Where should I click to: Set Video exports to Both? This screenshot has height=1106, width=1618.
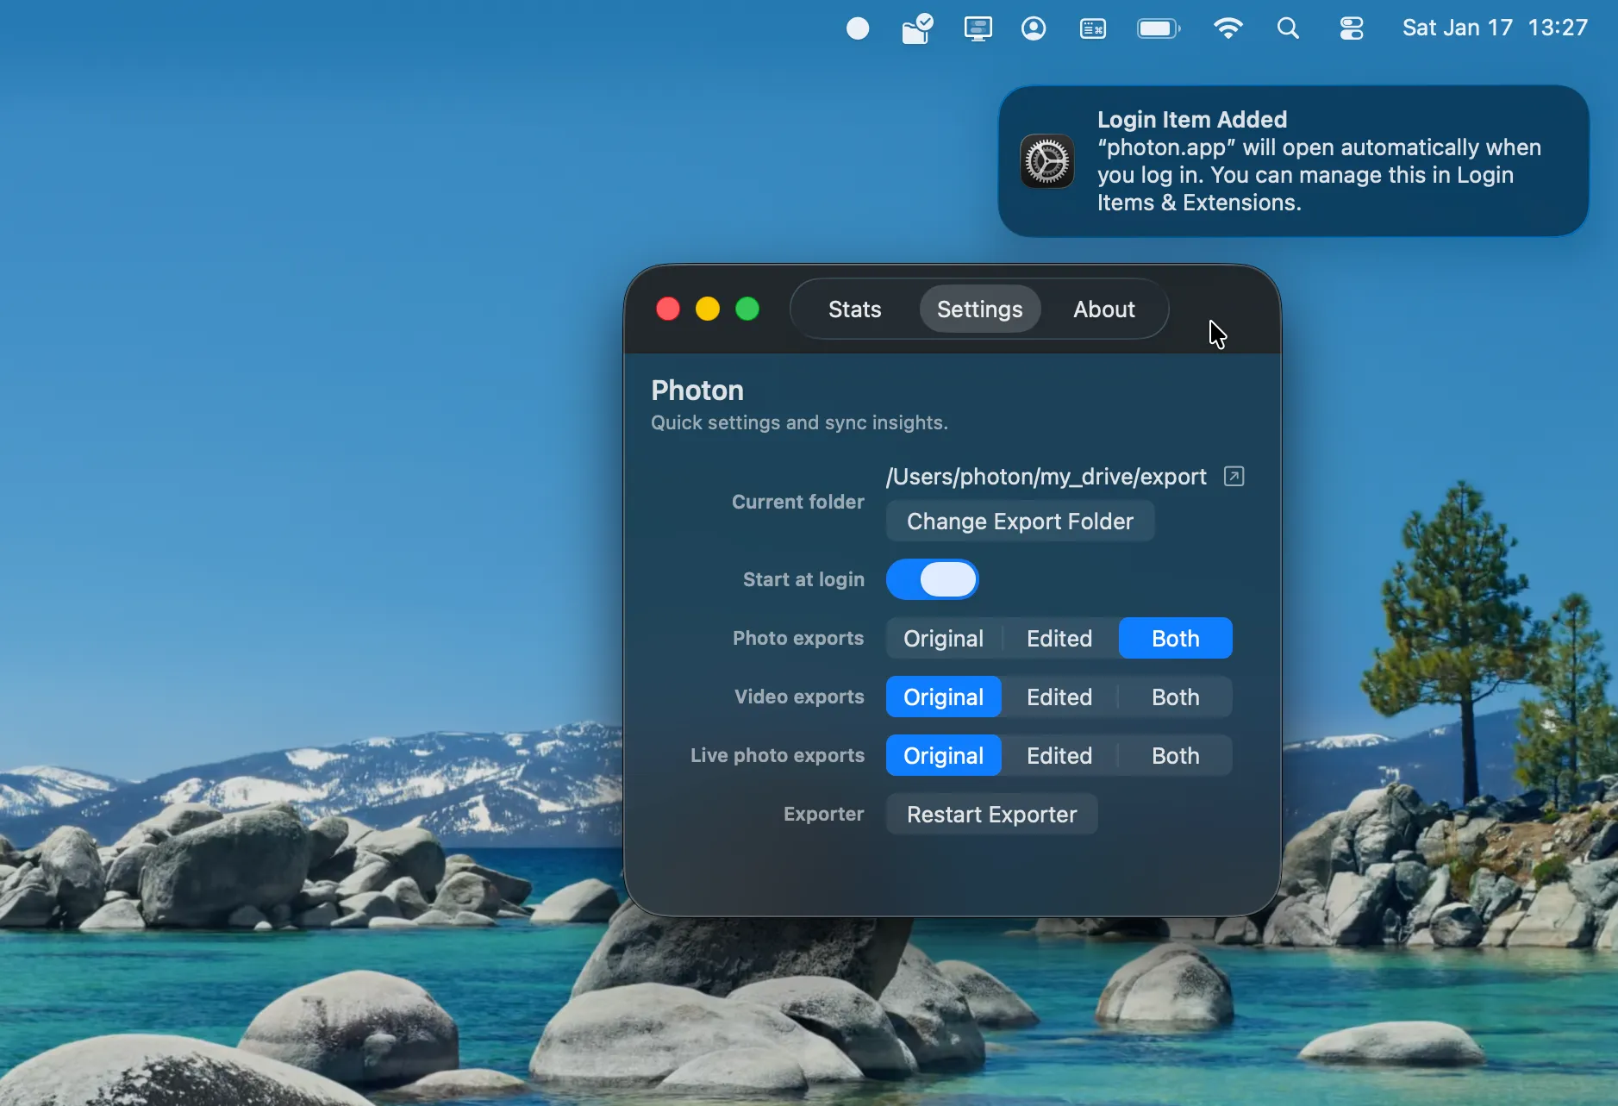(1175, 697)
